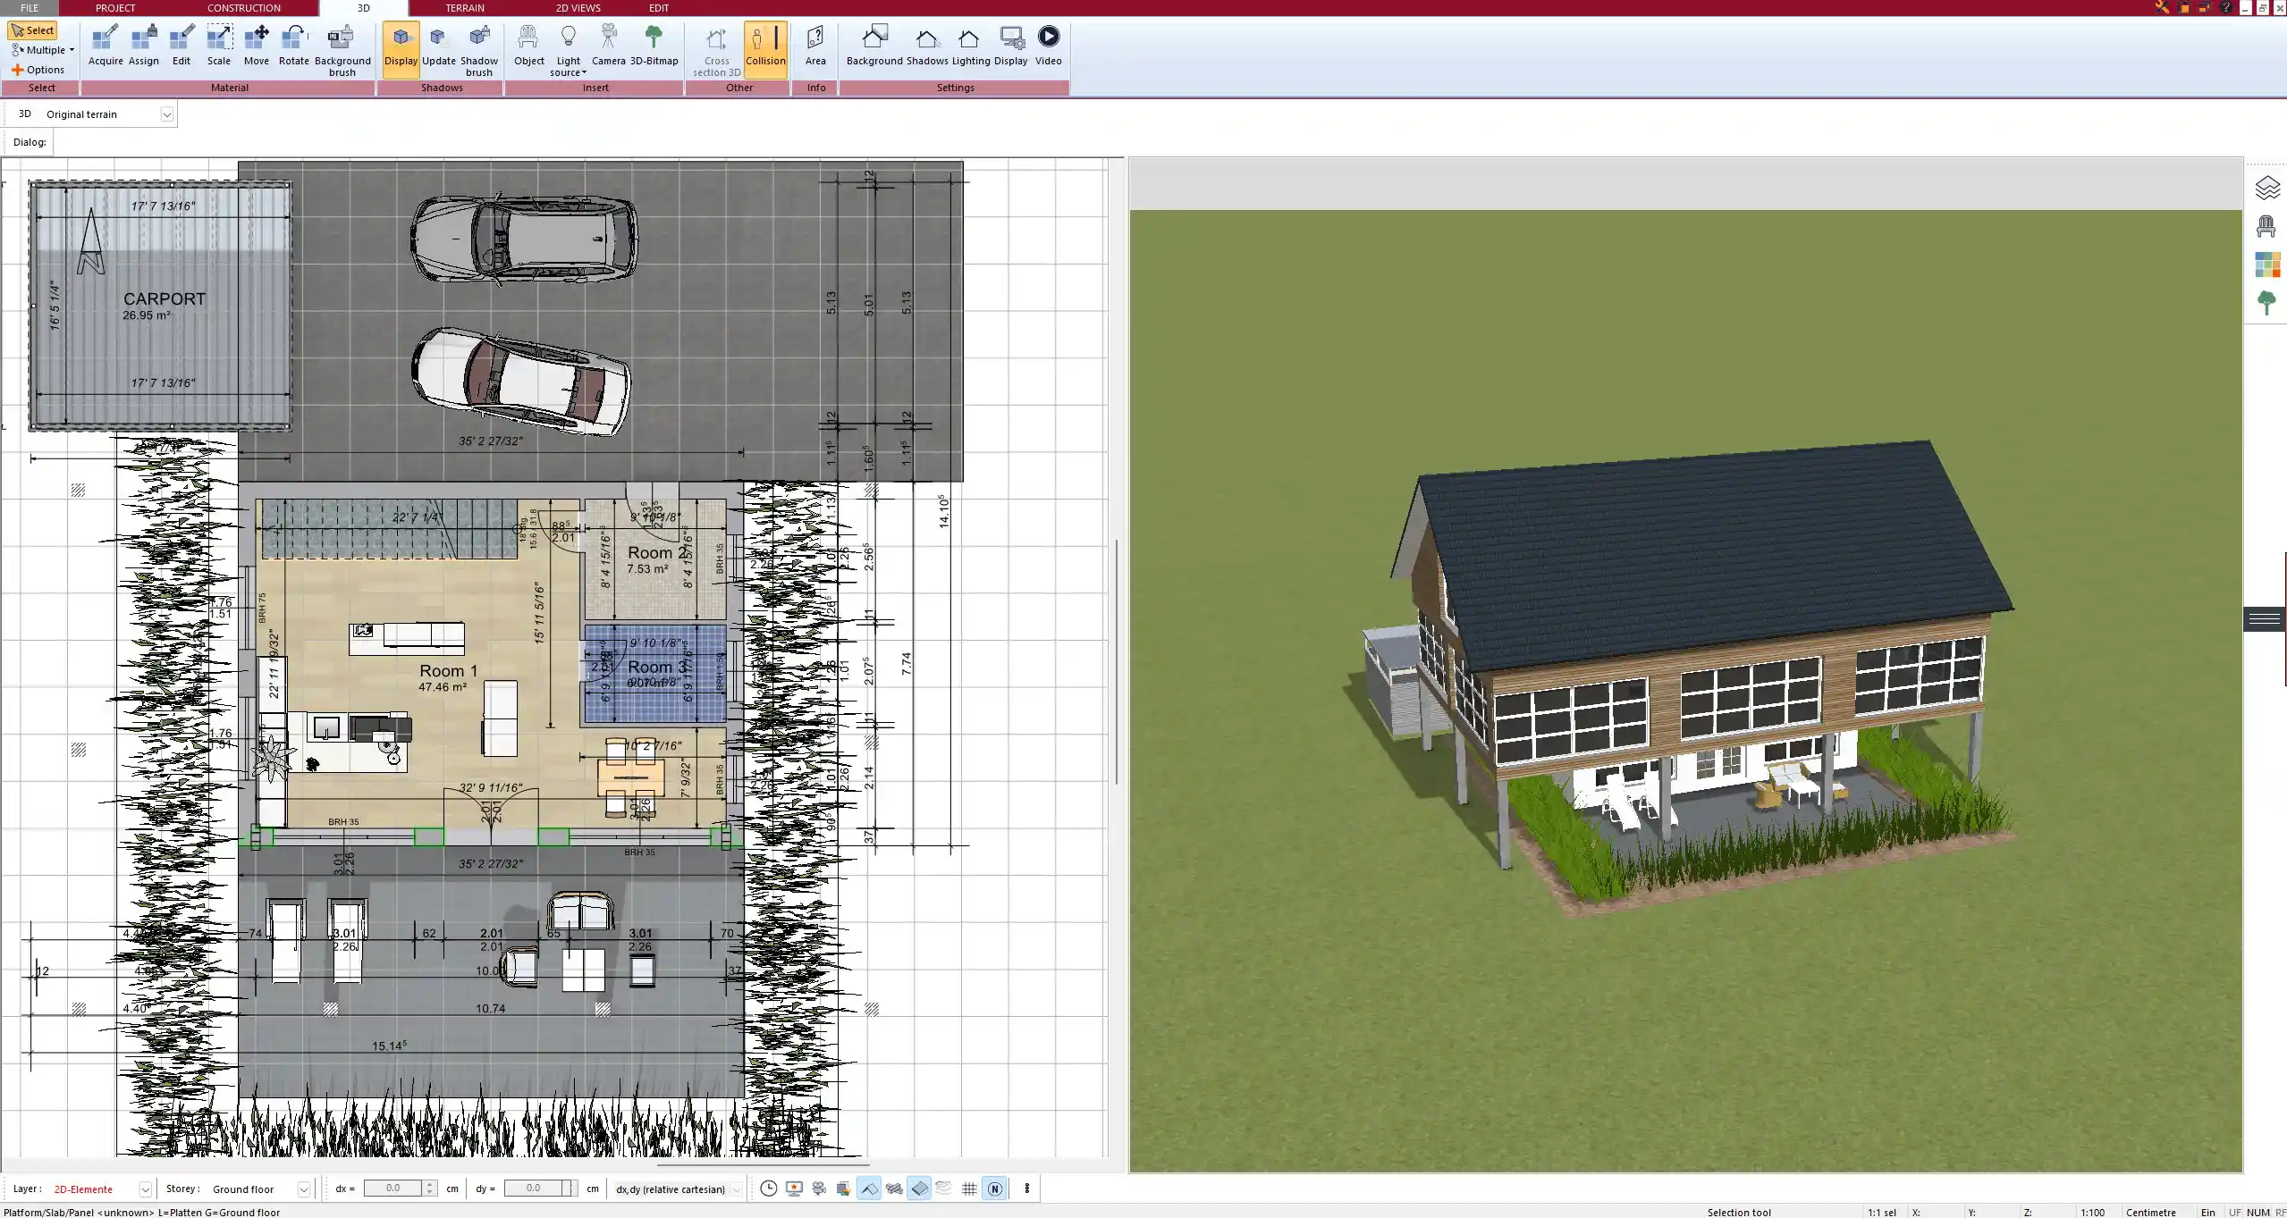Toggle the grid display icon in bottom bar
The image size is (2287, 1218).
(x=969, y=1189)
